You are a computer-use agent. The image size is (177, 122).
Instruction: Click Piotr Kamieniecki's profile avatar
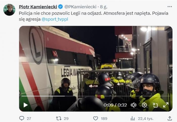click(x=9, y=10)
